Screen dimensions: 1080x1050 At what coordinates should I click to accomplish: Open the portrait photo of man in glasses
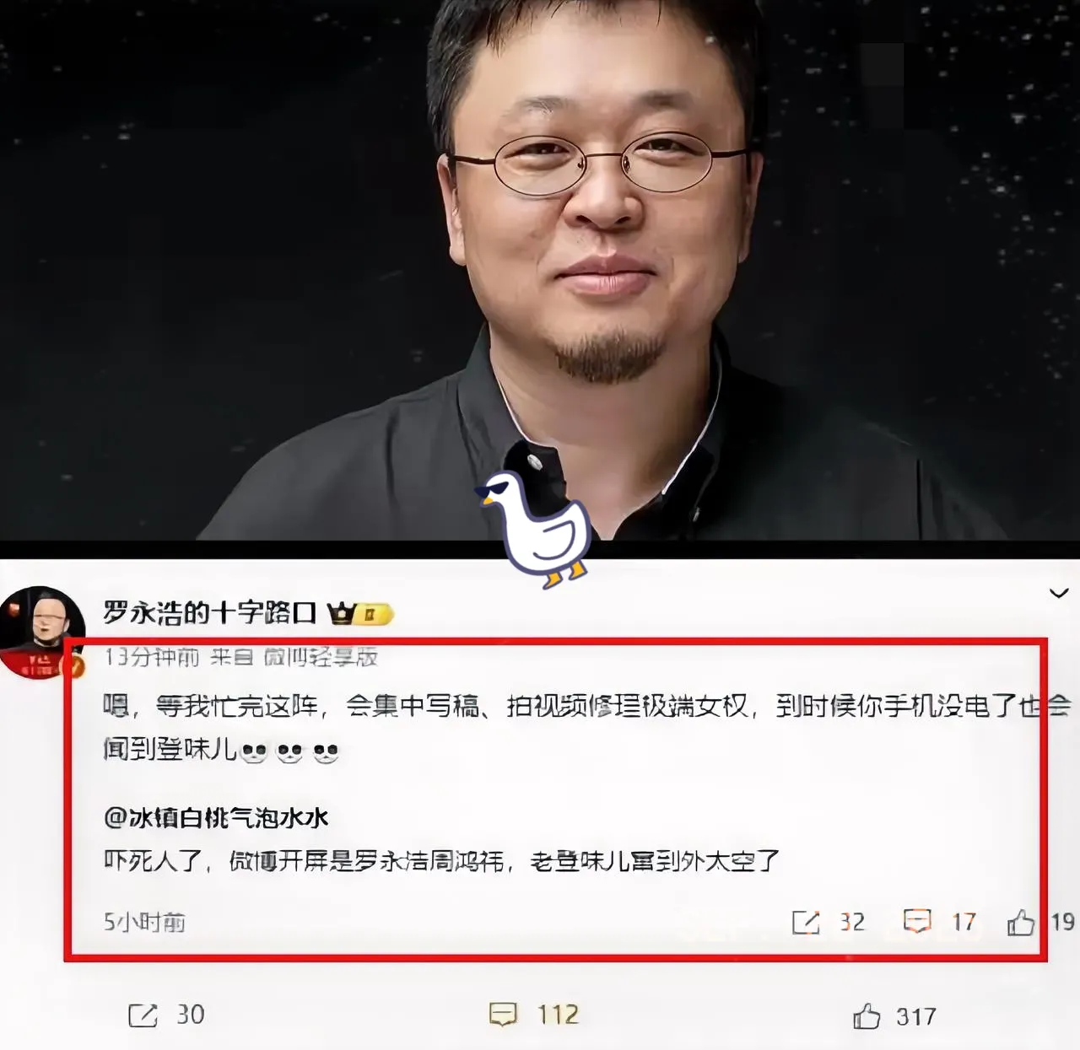tap(540, 270)
